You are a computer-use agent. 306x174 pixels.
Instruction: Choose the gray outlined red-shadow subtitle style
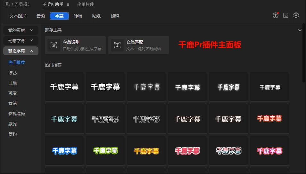[x=228, y=151]
